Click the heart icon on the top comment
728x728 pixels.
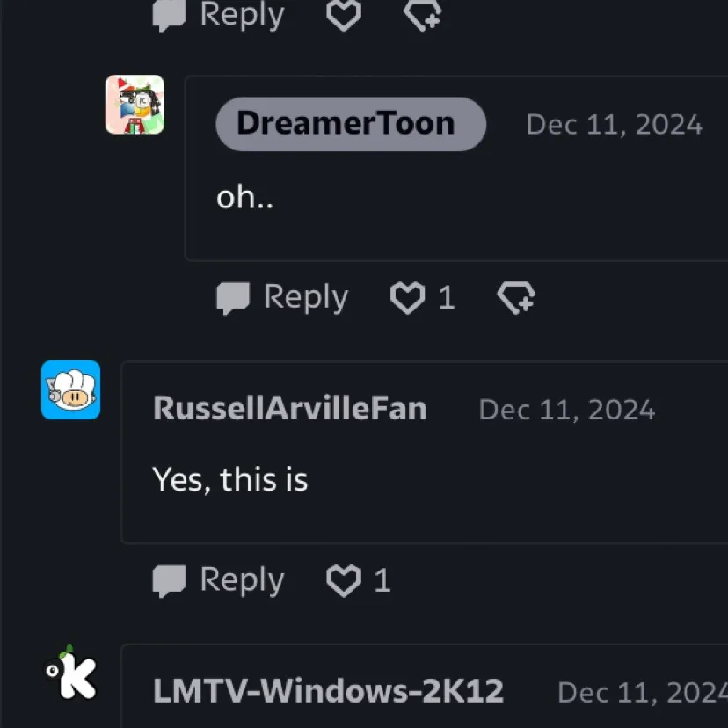(344, 15)
